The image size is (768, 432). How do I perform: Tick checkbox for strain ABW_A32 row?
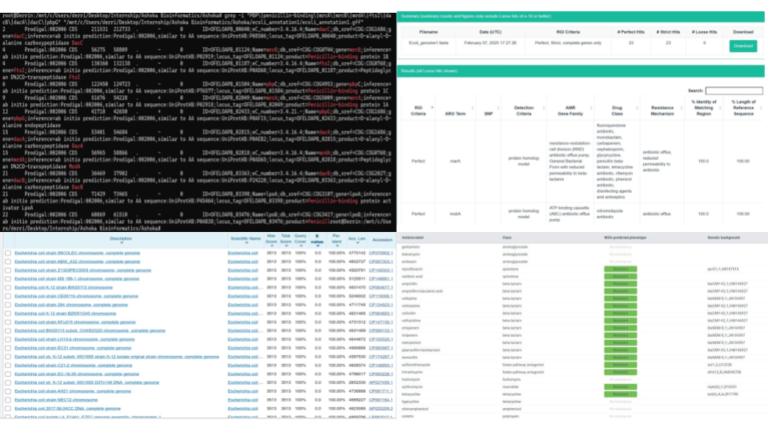click(7, 261)
